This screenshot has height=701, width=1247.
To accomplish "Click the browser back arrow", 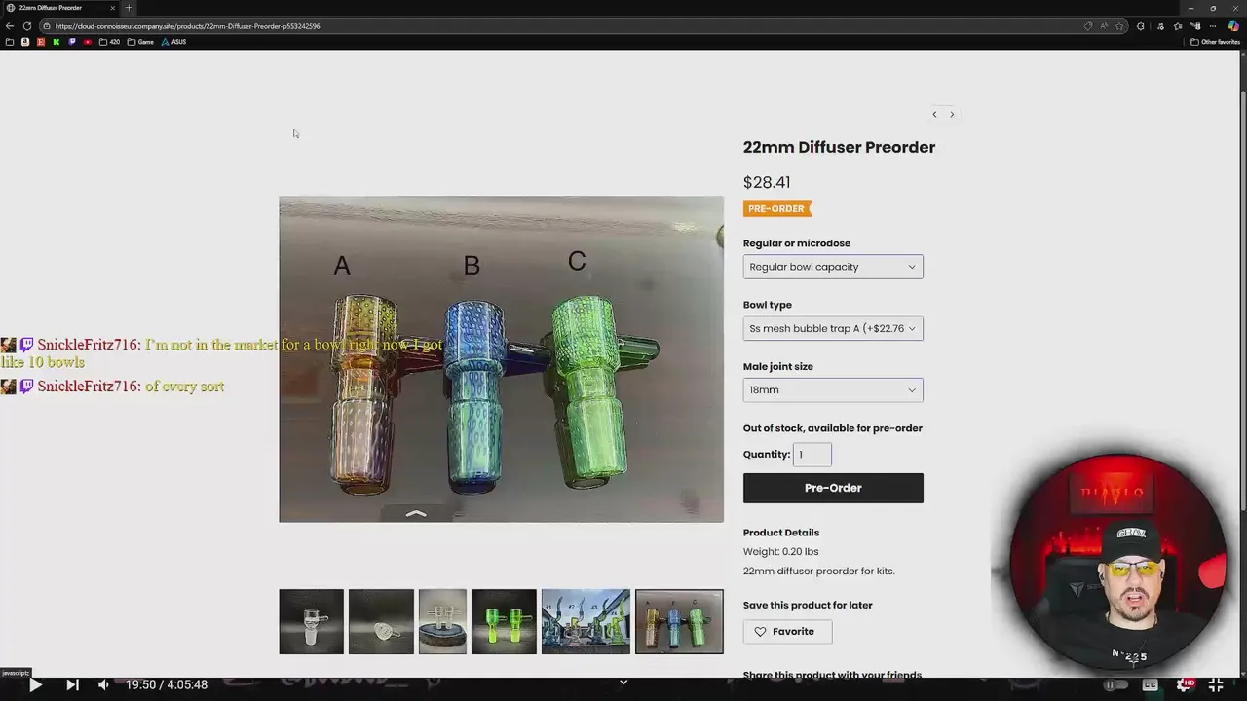I will (10, 26).
